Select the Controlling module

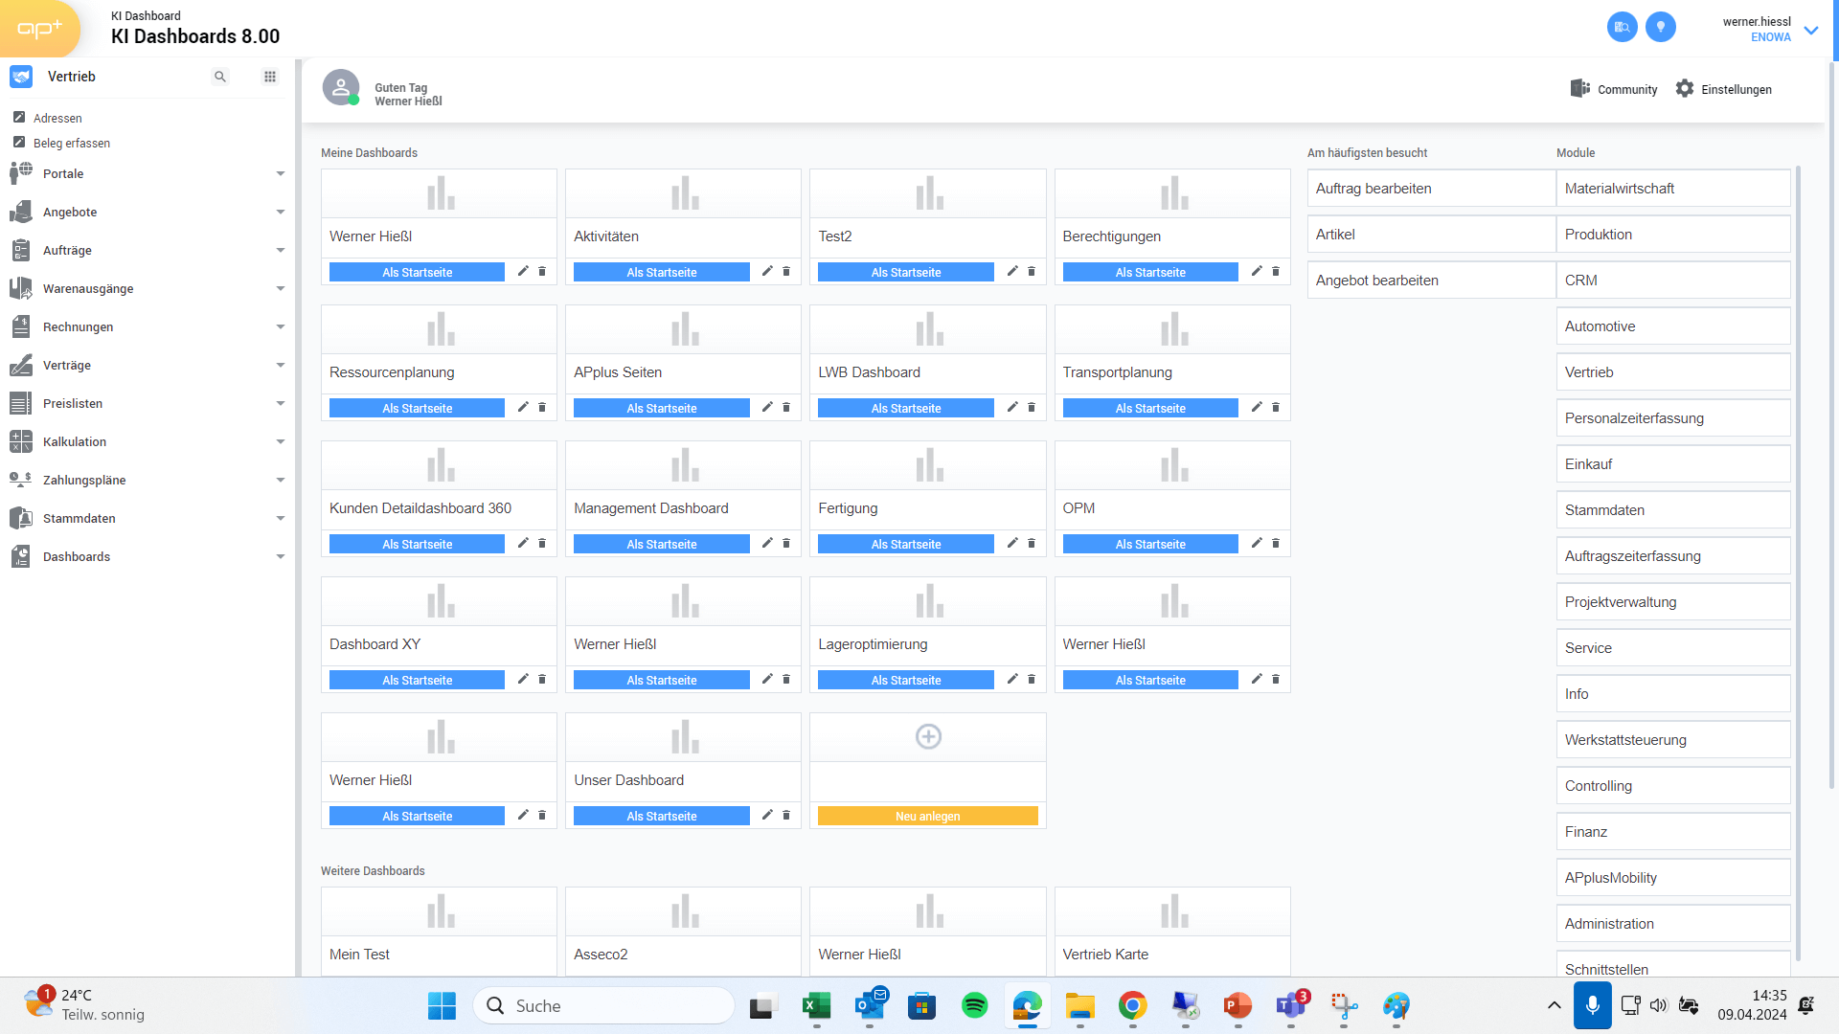(1672, 786)
